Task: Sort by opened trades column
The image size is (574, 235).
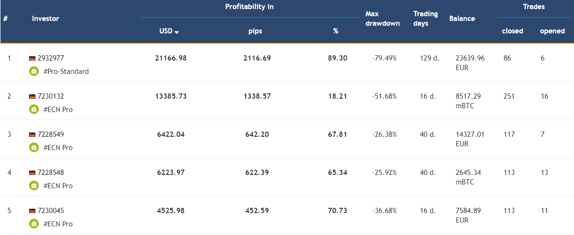Action: [x=552, y=31]
